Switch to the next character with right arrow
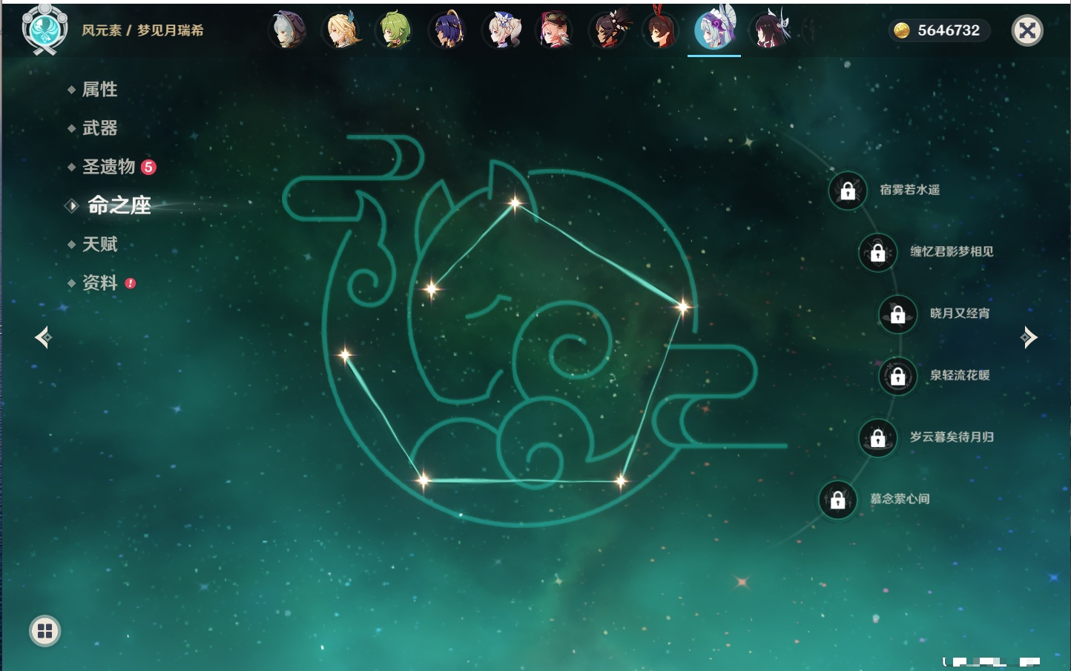This screenshot has height=671, width=1071. pyautogui.click(x=1029, y=337)
